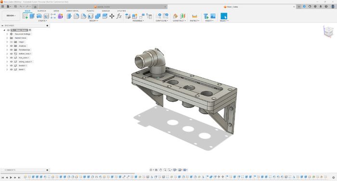
Task: Switch to the SHEET METAL tab
Action: 72,11
